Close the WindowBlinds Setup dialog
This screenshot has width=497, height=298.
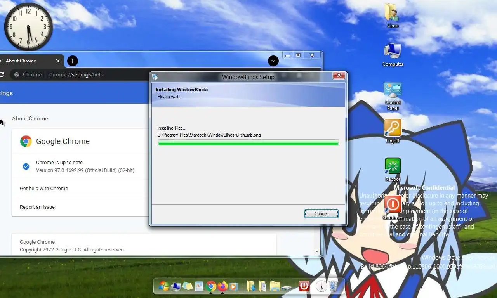(x=339, y=75)
